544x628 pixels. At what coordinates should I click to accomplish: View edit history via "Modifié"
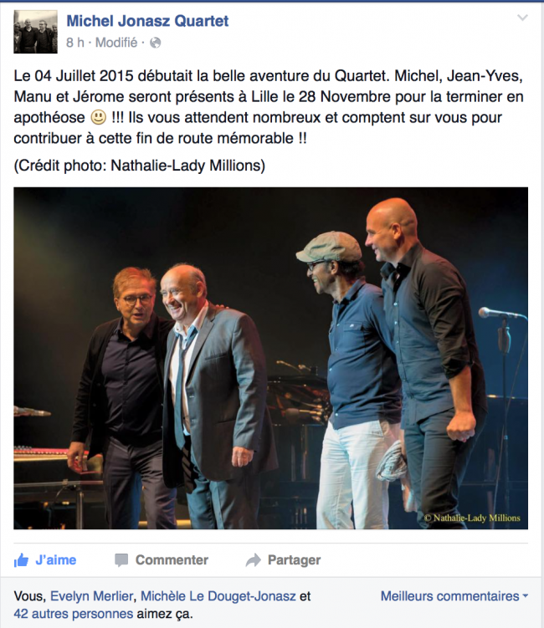116,43
